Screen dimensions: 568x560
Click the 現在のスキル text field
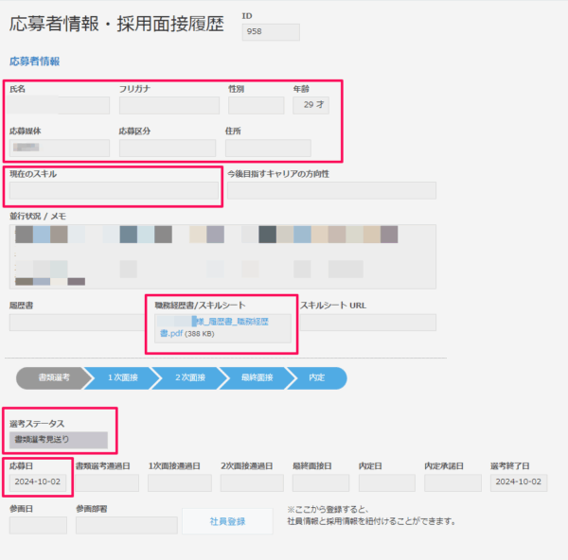click(114, 191)
